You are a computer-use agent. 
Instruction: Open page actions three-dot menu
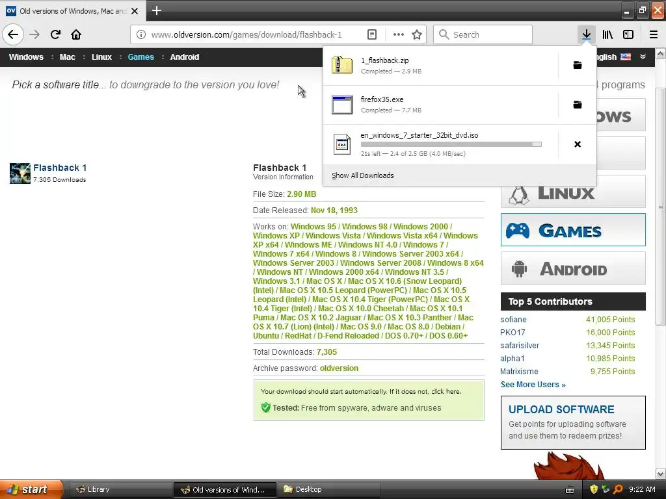click(x=399, y=34)
